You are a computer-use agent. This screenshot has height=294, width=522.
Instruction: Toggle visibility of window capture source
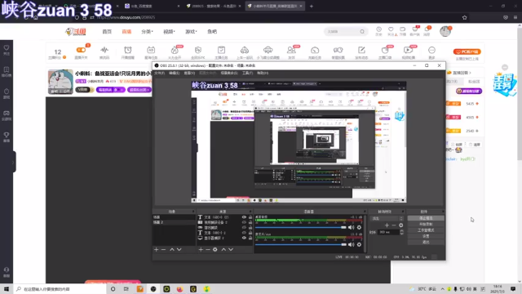click(244, 227)
